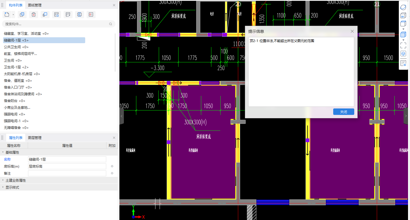
Task: Expand the right side panel arrow handle
Action: point(406,116)
